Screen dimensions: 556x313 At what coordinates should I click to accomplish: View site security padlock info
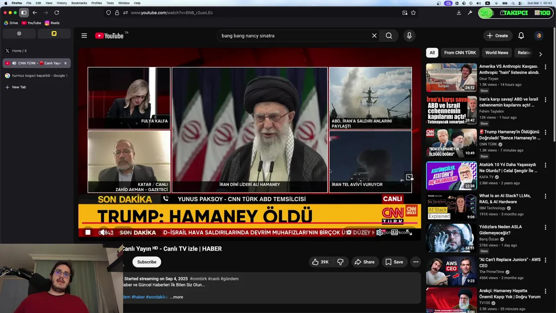117,13
